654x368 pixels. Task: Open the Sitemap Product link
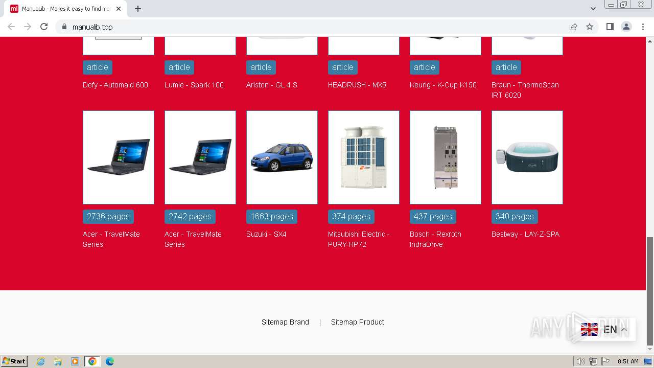coord(358,322)
